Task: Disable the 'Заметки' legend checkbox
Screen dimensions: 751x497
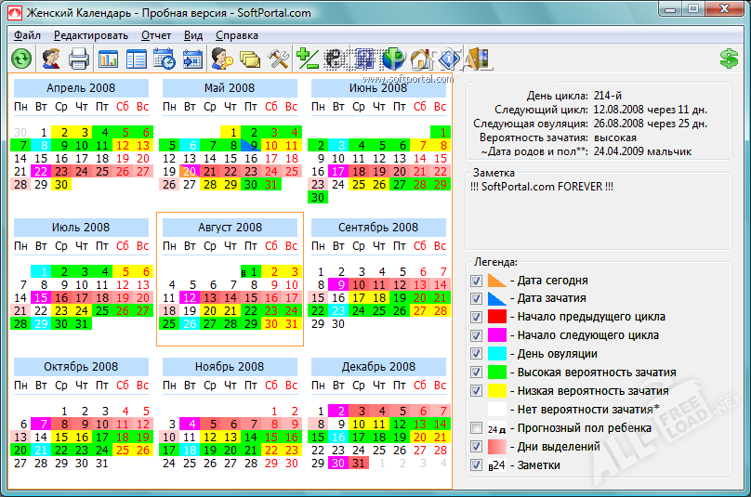Action: point(477,464)
